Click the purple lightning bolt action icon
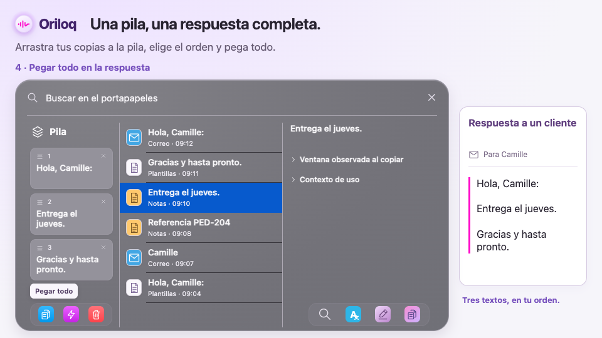 pyautogui.click(x=71, y=314)
